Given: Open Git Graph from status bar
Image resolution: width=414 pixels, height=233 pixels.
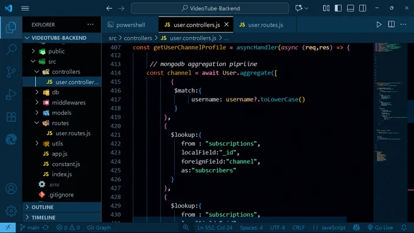Looking at the screenshot, I should tap(99, 228).
